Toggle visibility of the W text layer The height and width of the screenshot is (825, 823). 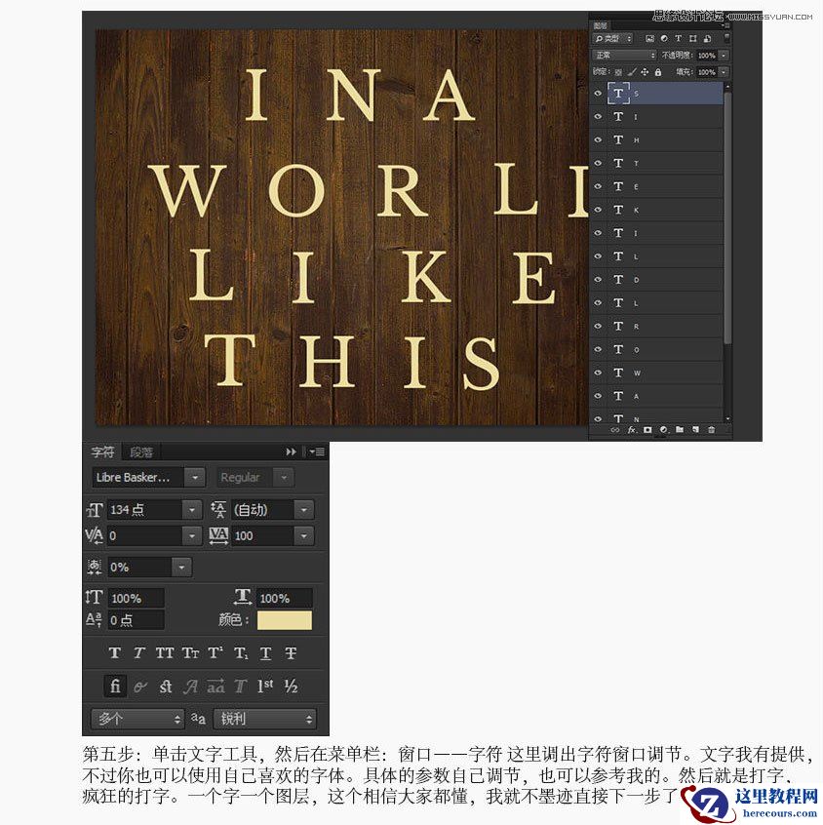[598, 373]
